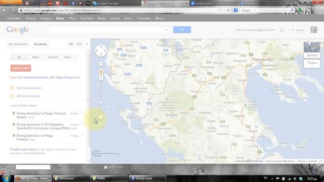324x182 pixels.
Task: Click the browser search magnifier icon
Action: [x=292, y=10]
